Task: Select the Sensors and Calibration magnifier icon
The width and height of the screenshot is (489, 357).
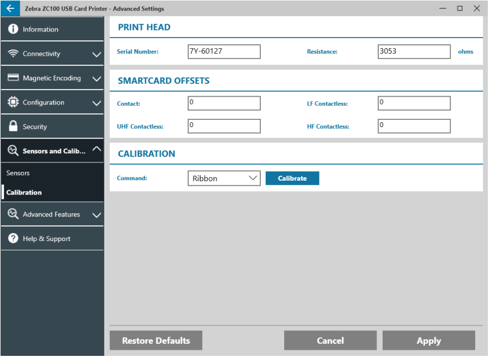Action: pyautogui.click(x=13, y=150)
